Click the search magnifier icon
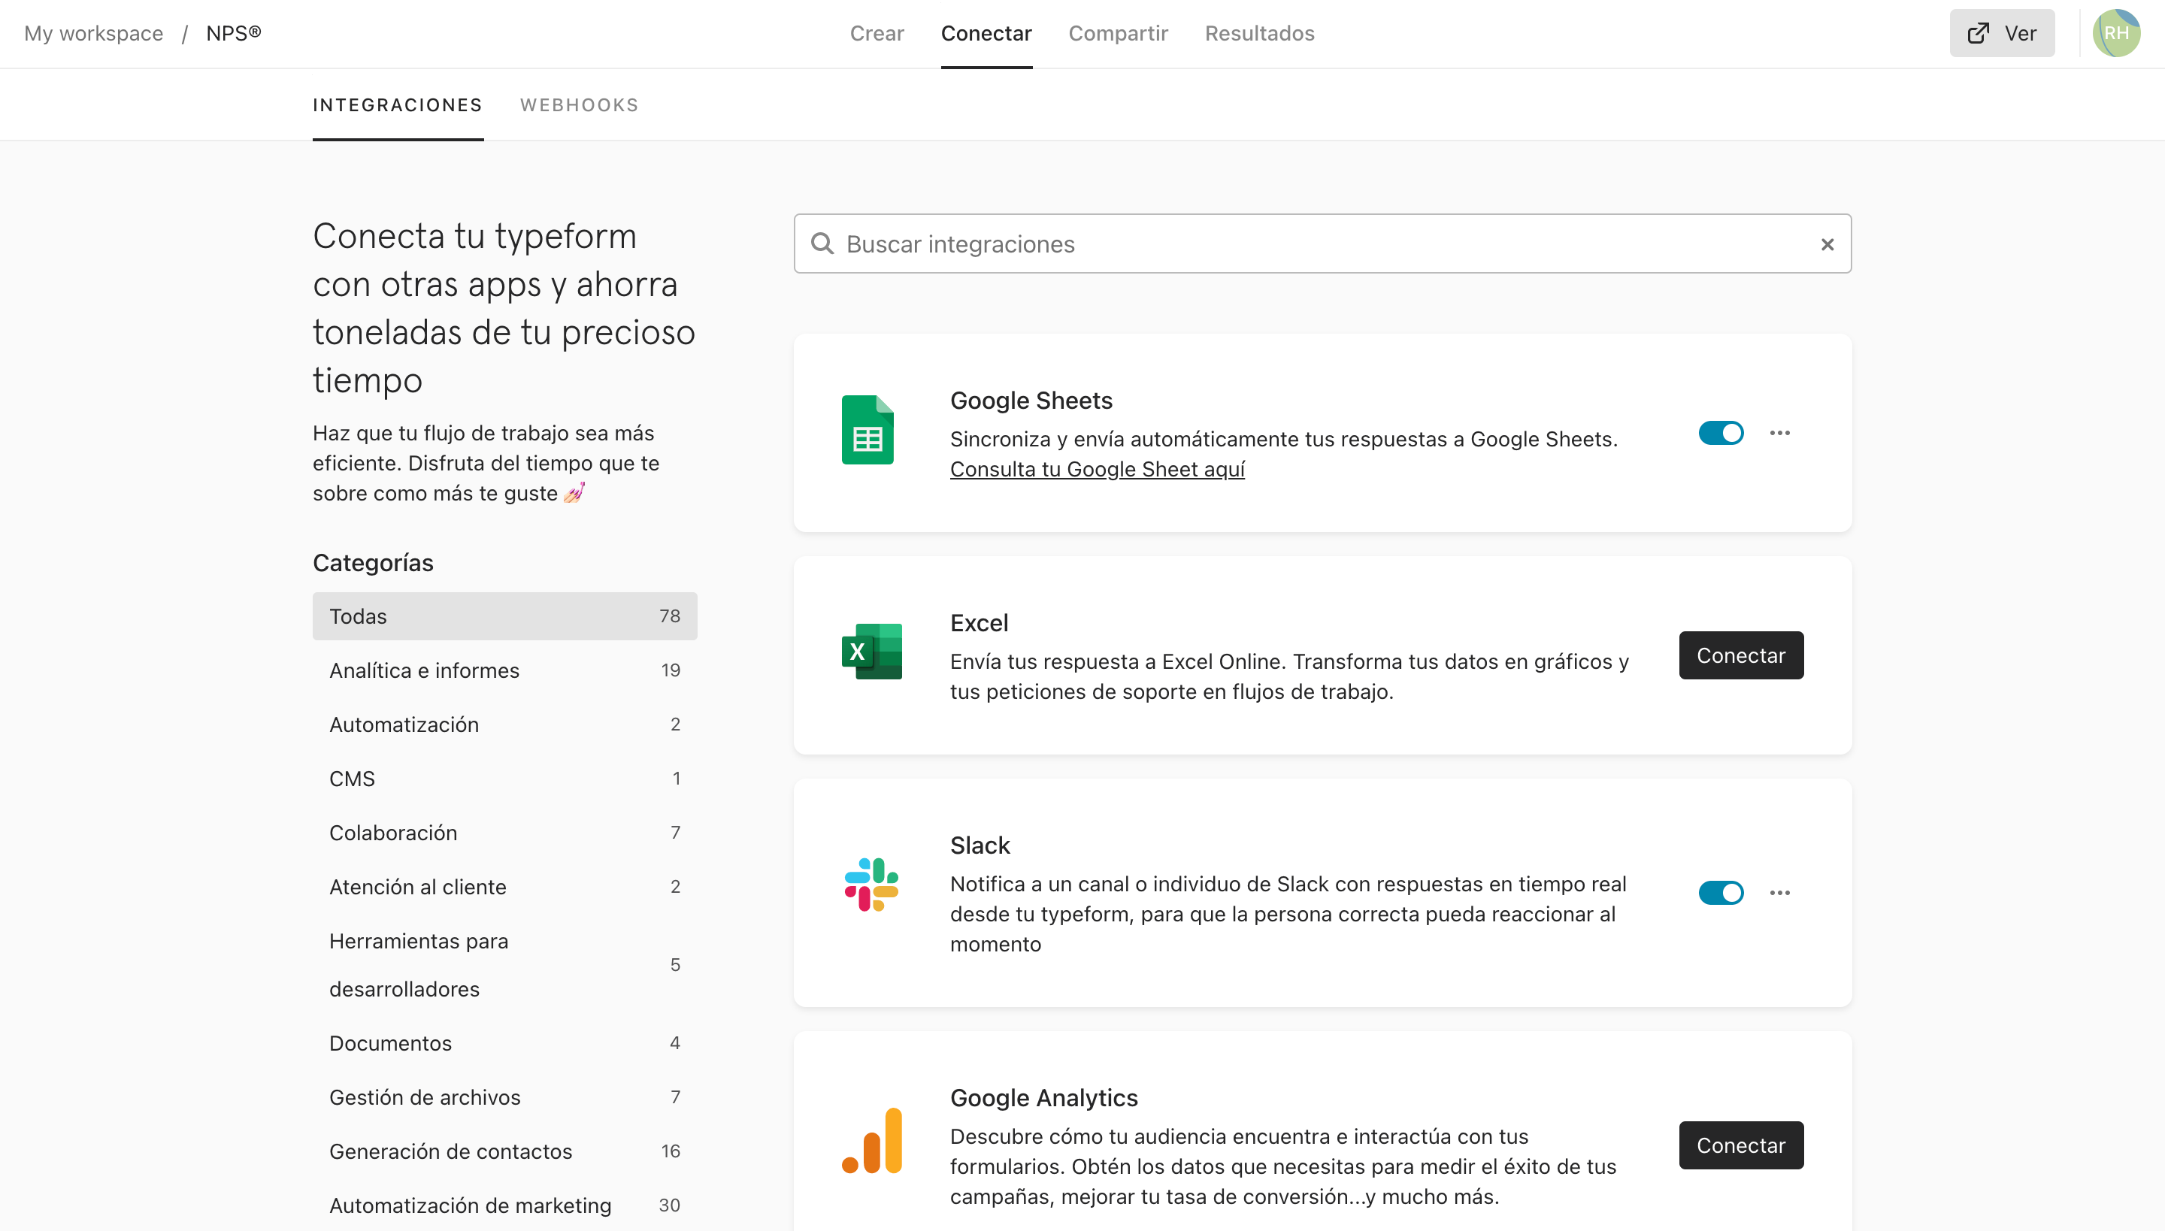 [x=822, y=244]
